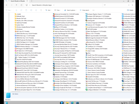The width and height of the screenshot is (139, 104).
Task: Click the Refresh icon in navigation bar
Action: pyautogui.click(x=21, y=5)
